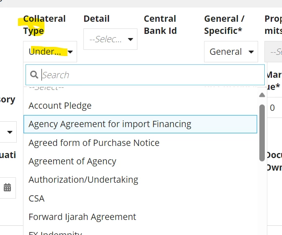Click the magnifier icon in search box
The width and height of the screenshot is (282, 235).
click(34, 75)
